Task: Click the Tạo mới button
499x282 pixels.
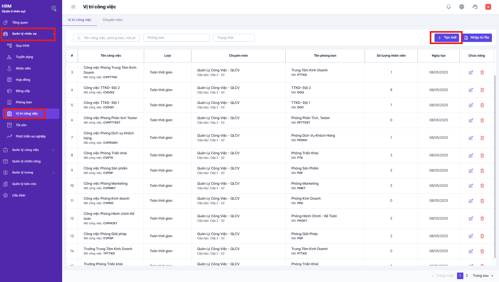Action: (x=447, y=38)
